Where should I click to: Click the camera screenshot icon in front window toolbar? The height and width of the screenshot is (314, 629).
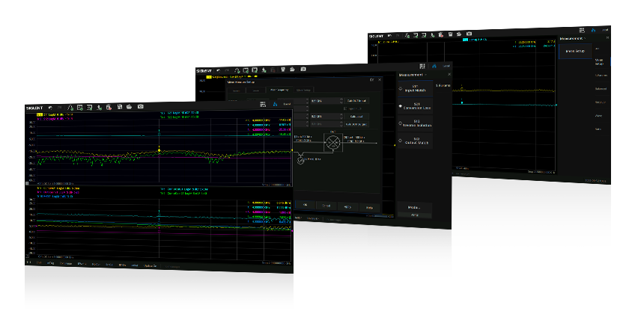point(140,106)
